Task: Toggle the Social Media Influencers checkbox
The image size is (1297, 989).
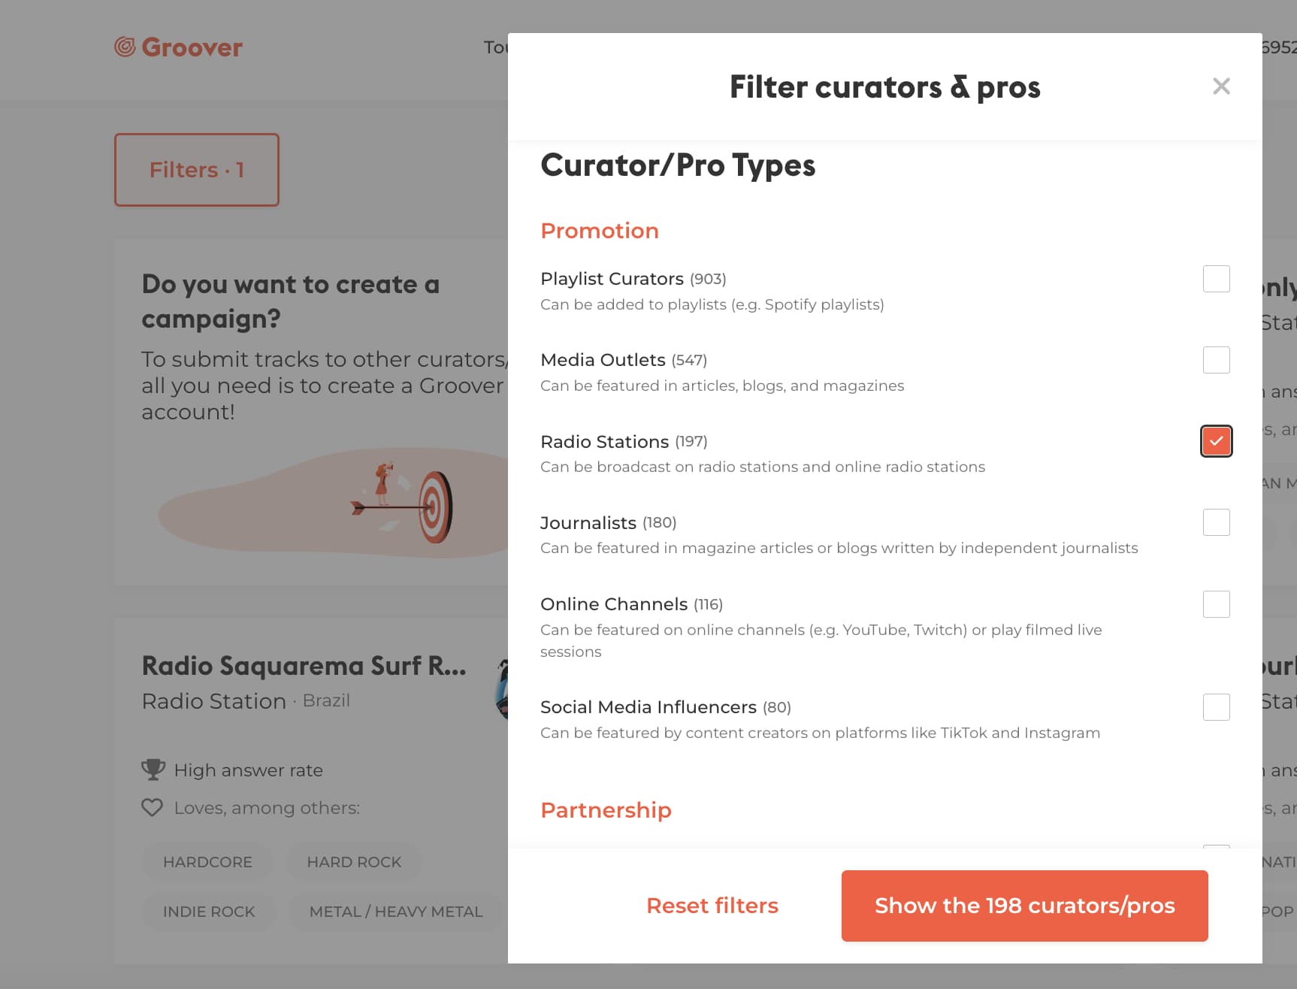Action: pyautogui.click(x=1216, y=707)
